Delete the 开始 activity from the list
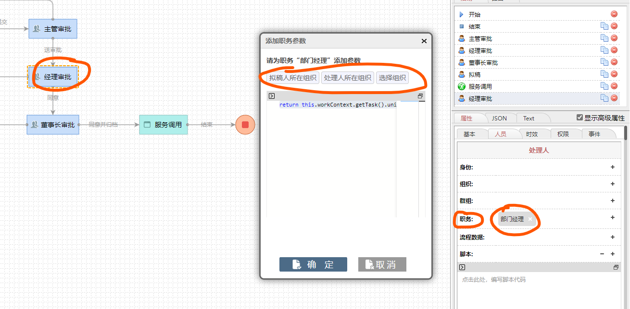The image size is (630, 309). pyautogui.click(x=614, y=14)
